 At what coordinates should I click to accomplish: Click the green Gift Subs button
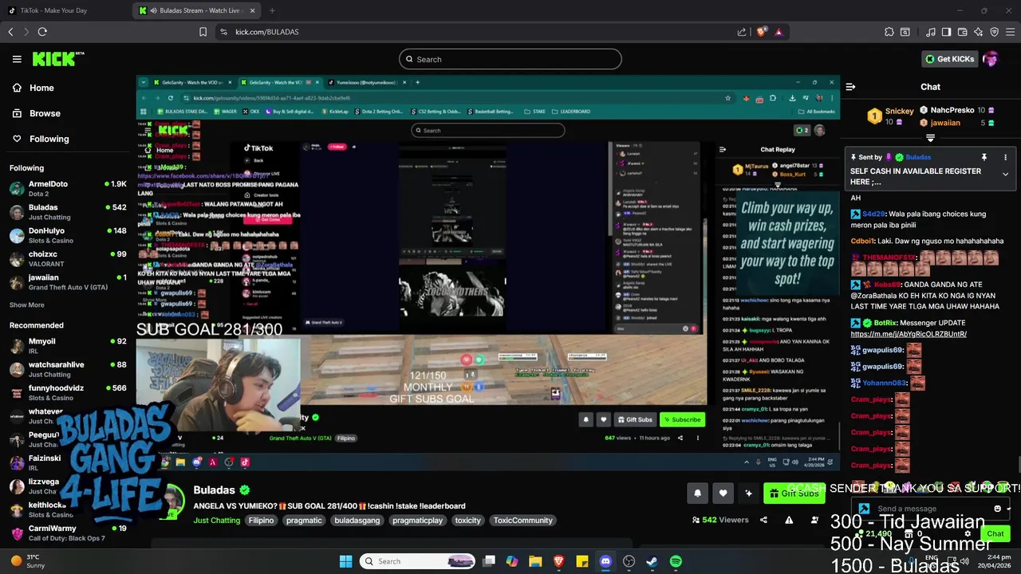point(794,493)
